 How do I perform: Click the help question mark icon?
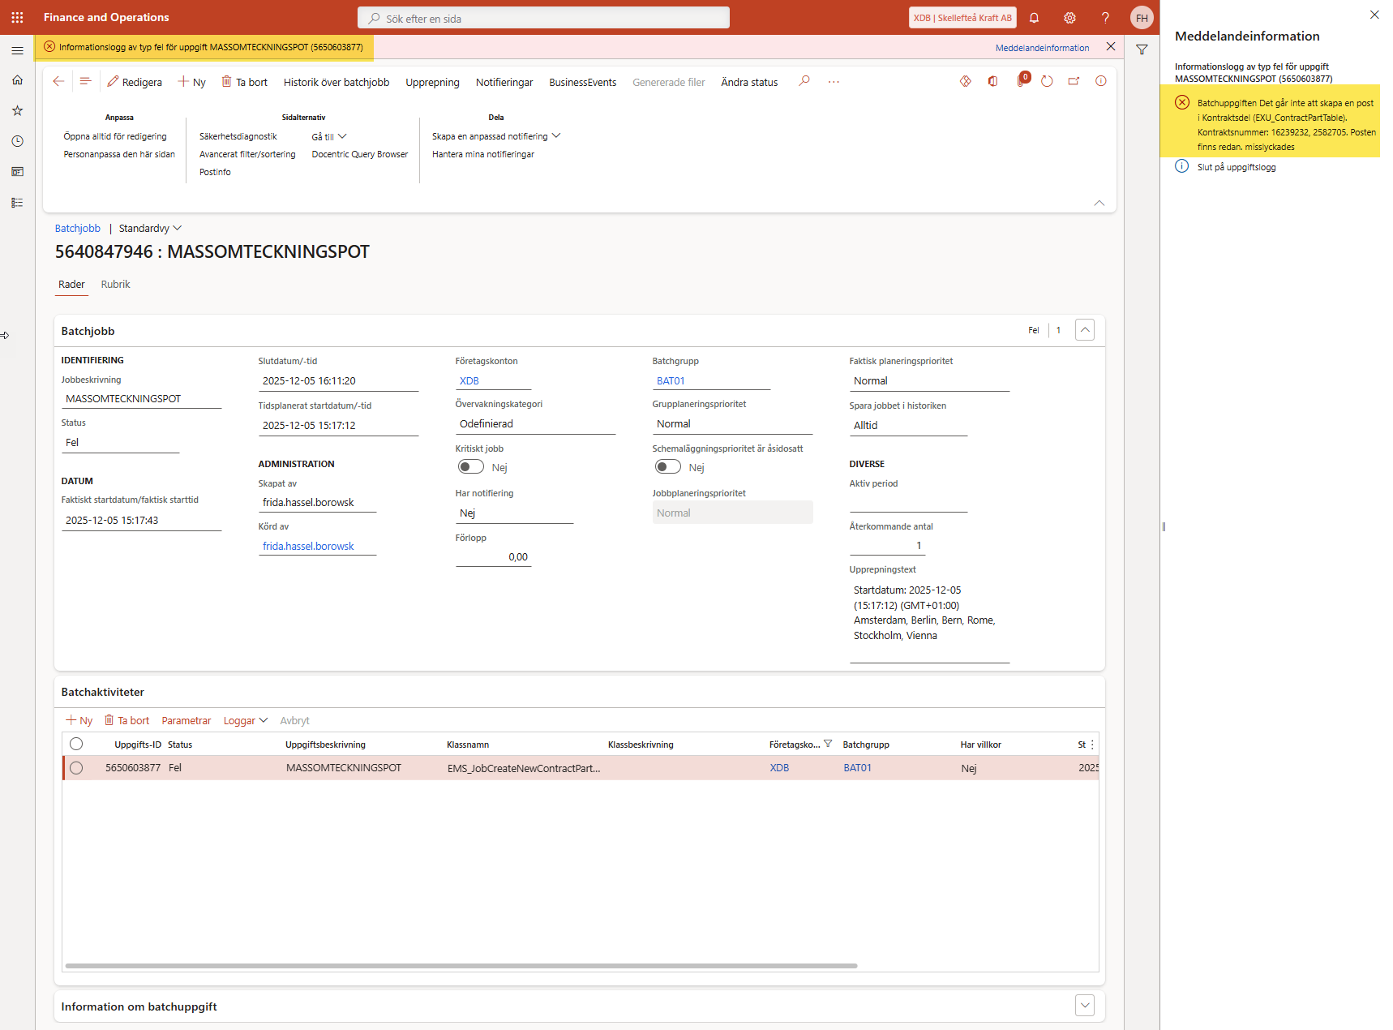tap(1105, 18)
